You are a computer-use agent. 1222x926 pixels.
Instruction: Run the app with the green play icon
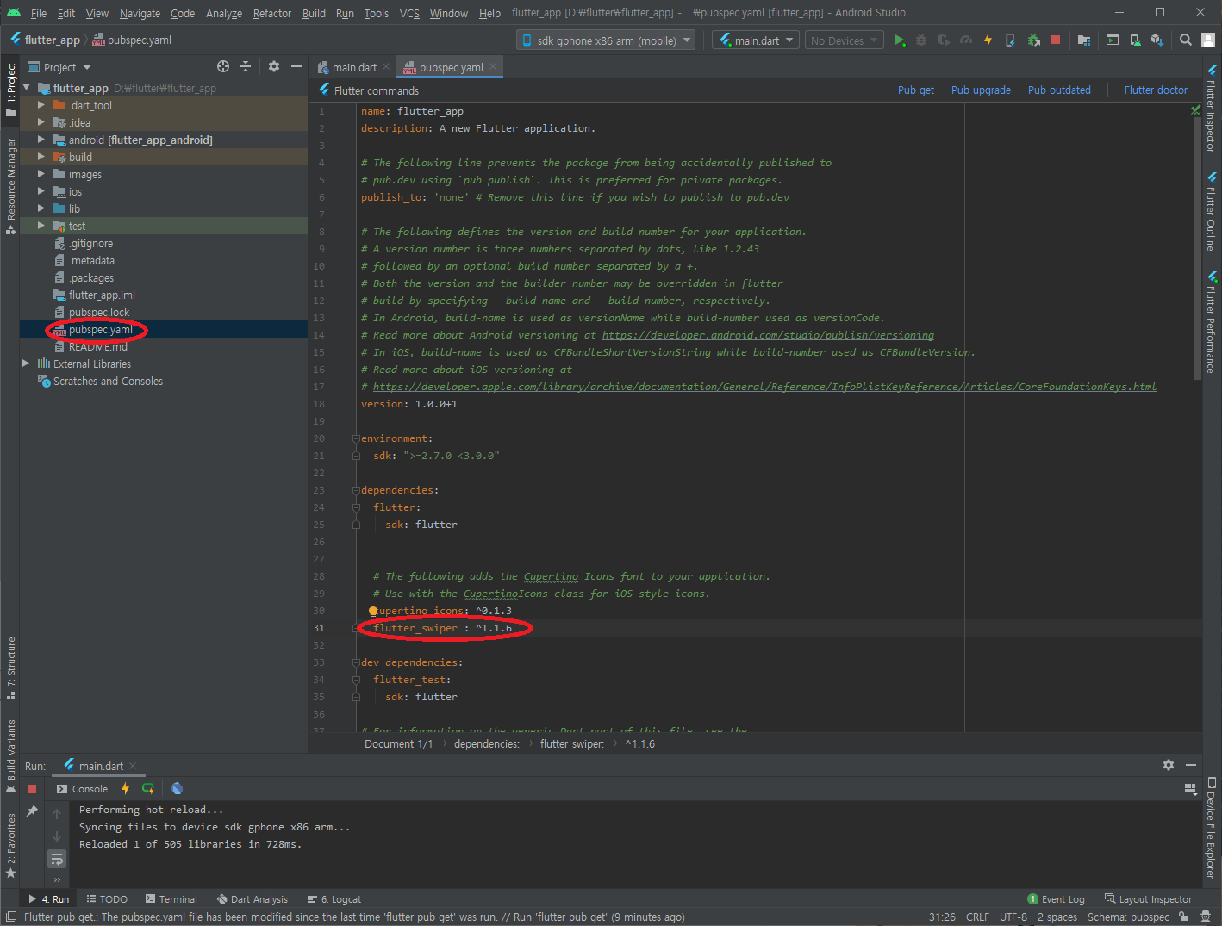pyautogui.click(x=900, y=40)
